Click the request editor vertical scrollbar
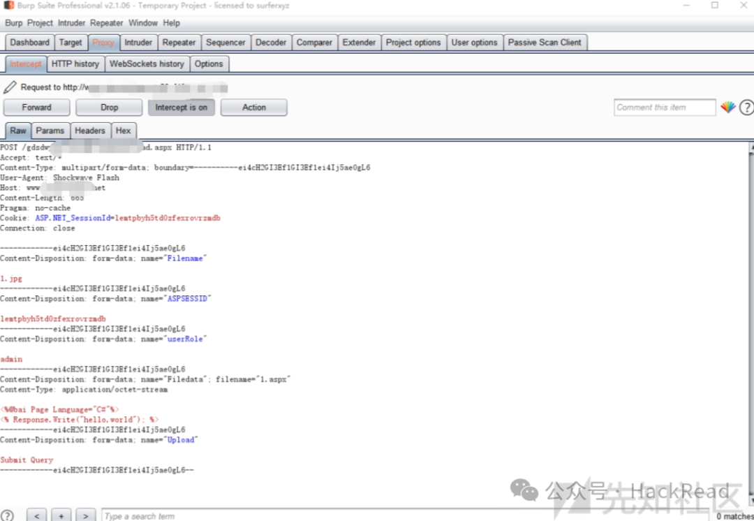The width and height of the screenshot is (754, 521). [751, 323]
